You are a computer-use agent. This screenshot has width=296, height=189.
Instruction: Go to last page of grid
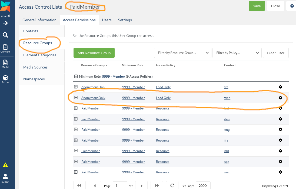tap(157, 185)
